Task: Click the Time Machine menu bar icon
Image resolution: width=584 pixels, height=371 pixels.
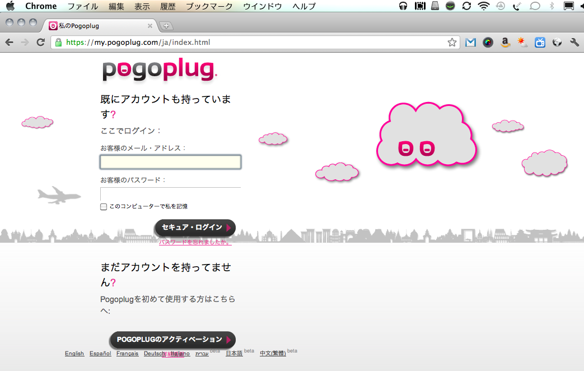Action: pos(501,6)
